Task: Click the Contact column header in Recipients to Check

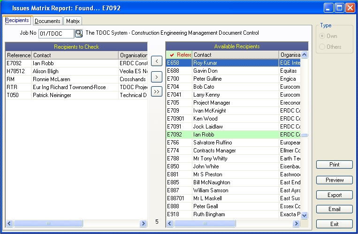Action: (x=75, y=55)
